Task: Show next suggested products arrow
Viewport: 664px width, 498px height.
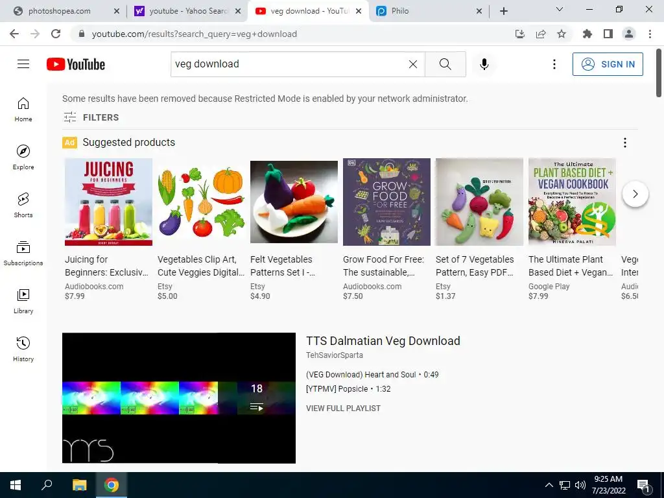Action: coord(635,194)
